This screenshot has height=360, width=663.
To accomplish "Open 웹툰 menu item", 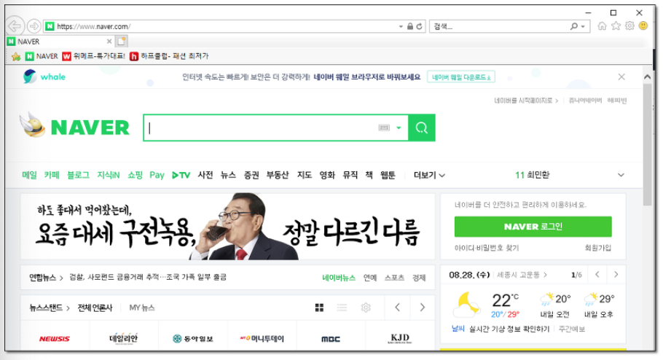I will pos(388,175).
